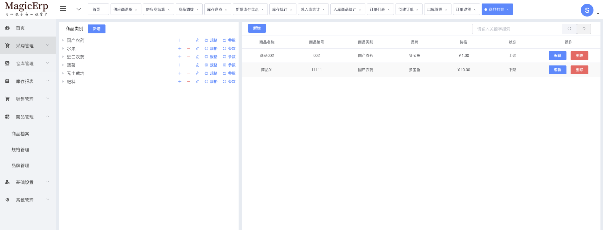Toggle the hamburger sidebar menu icon
The height and width of the screenshot is (230, 603).
click(x=63, y=9)
